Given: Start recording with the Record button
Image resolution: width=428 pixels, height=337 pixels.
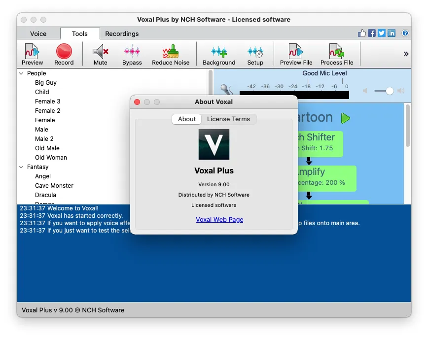Looking at the screenshot, I should pyautogui.click(x=64, y=54).
